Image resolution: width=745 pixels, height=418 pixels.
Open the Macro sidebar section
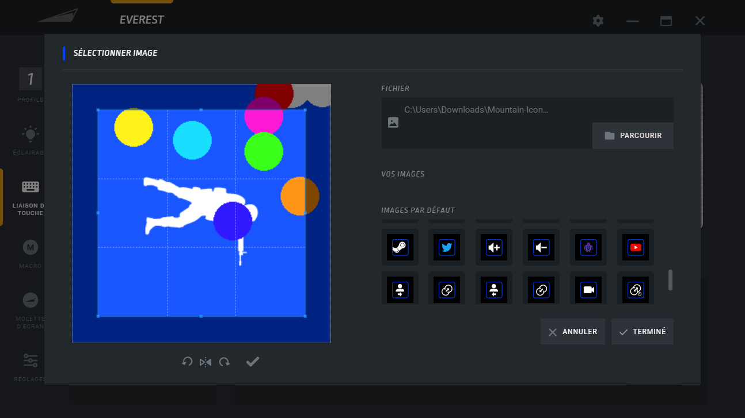[x=30, y=254]
